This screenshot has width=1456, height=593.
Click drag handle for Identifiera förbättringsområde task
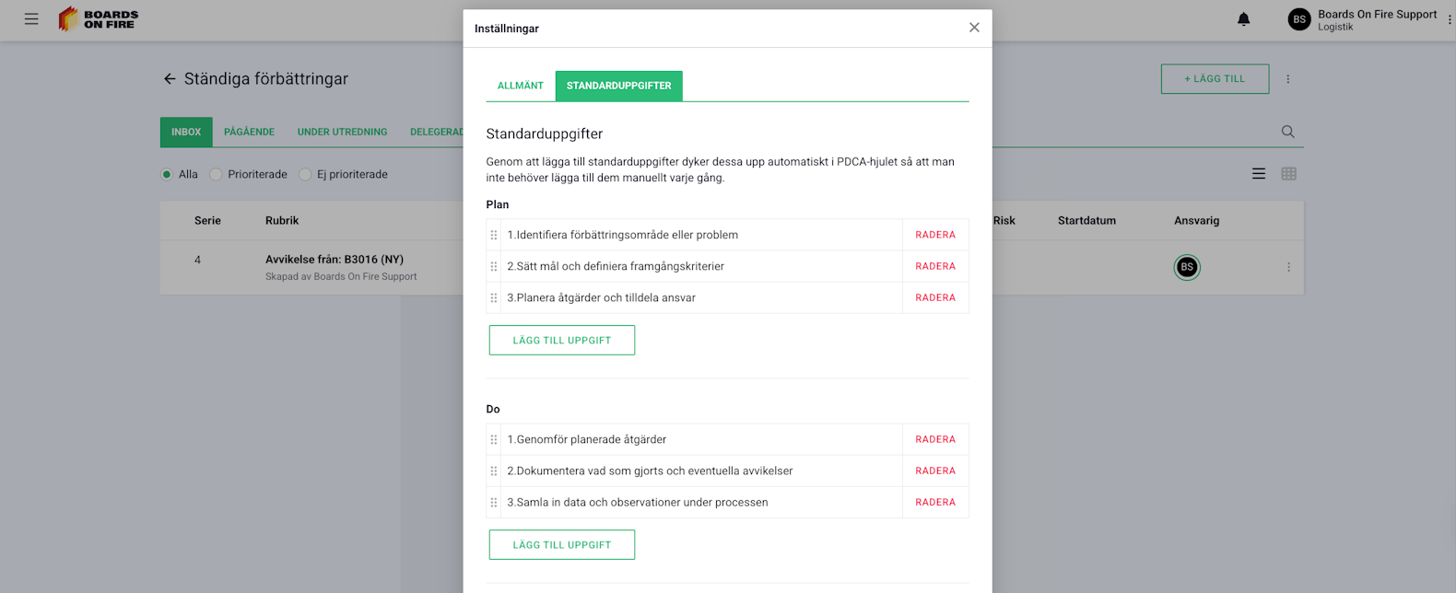click(x=494, y=235)
